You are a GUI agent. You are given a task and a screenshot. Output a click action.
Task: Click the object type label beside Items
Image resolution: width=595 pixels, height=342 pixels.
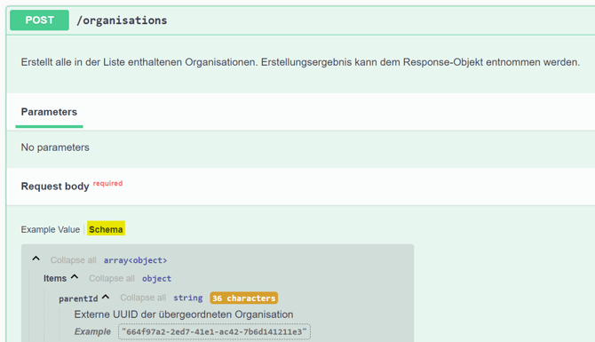[x=156, y=278]
